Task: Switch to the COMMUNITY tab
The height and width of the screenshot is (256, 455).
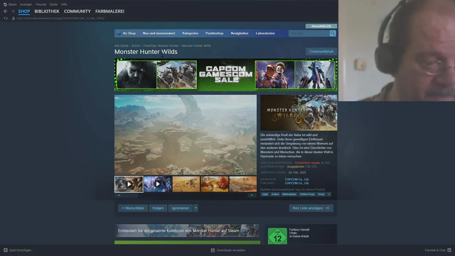Action: (x=77, y=11)
